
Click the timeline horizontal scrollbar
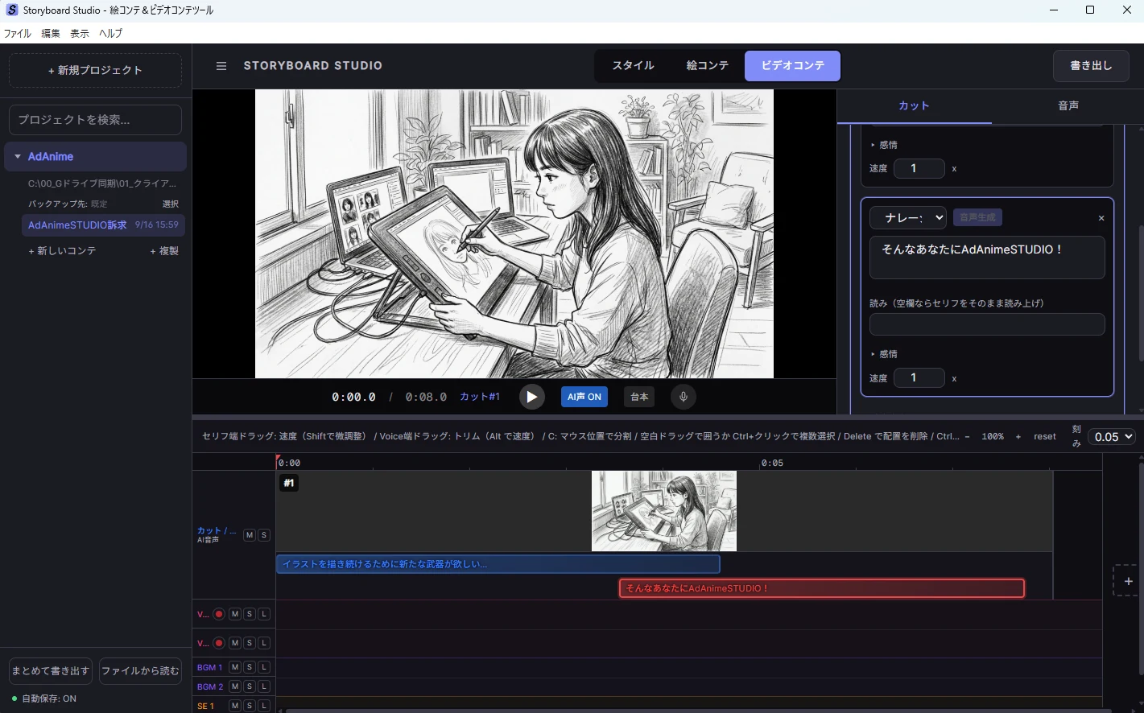tap(697, 711)
